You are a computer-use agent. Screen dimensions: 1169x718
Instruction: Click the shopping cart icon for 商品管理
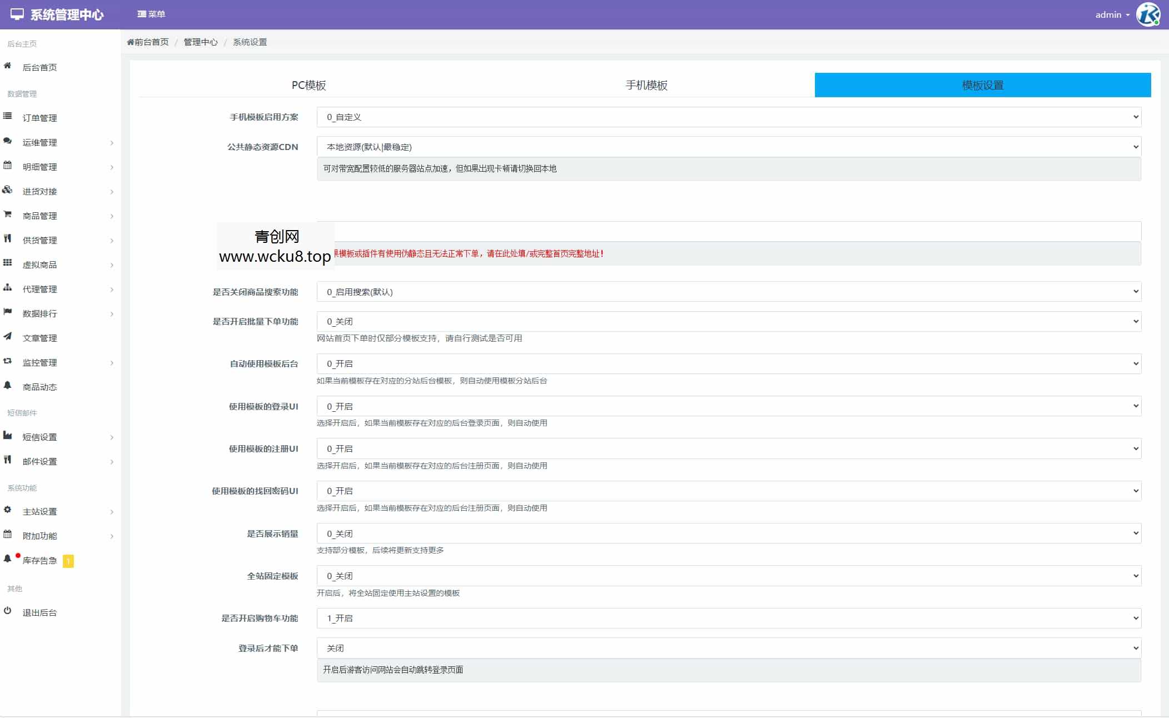[x=7, y=215]
